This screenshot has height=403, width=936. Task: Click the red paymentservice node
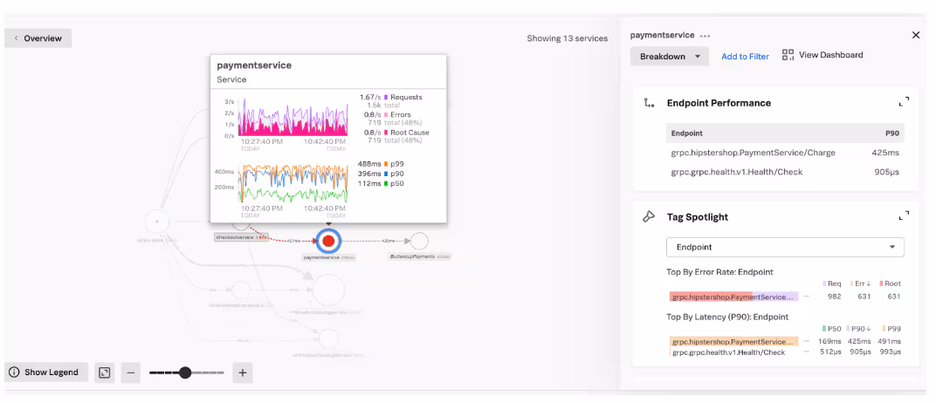[x=328, y=241]
